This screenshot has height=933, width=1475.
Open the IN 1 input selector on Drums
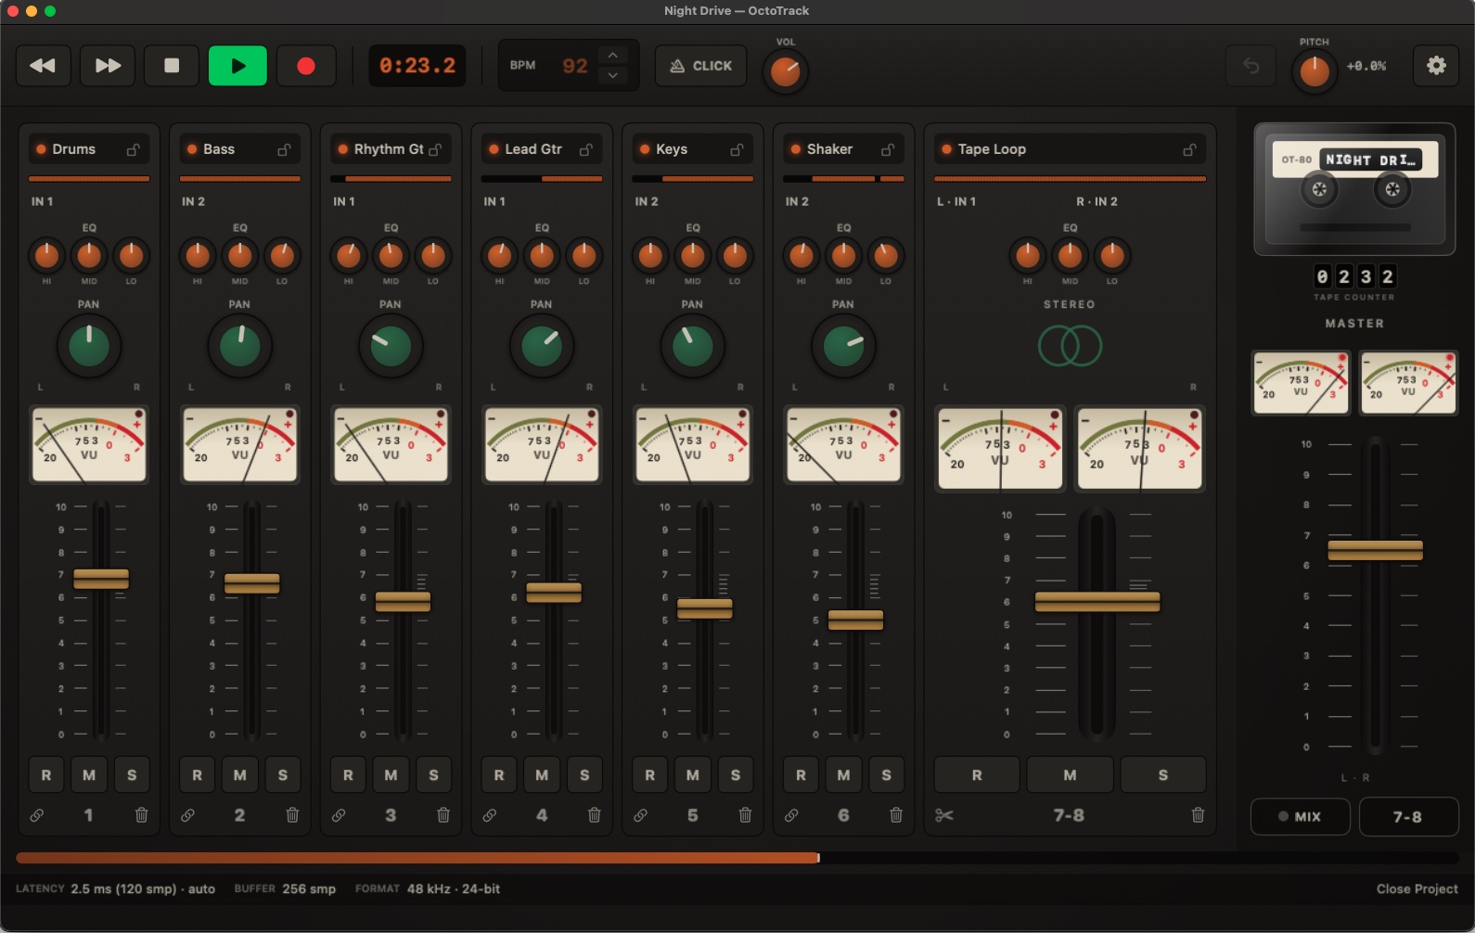point(42,201)
